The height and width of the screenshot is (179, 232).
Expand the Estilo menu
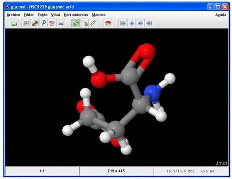click(43, 15)
